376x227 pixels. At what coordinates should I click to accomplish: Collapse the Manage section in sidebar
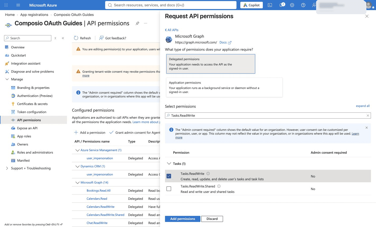pyautogui.click(x=7, y=79)
